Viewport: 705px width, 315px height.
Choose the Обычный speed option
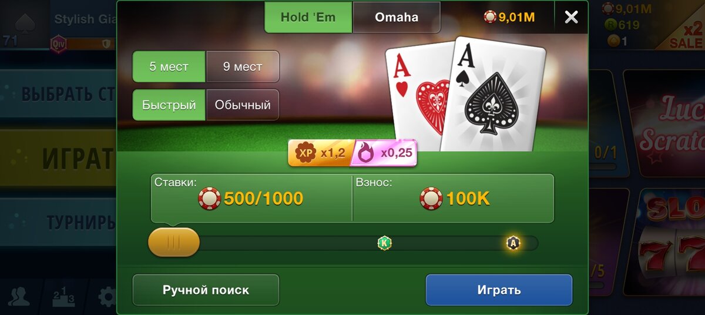tap(243, 105)
